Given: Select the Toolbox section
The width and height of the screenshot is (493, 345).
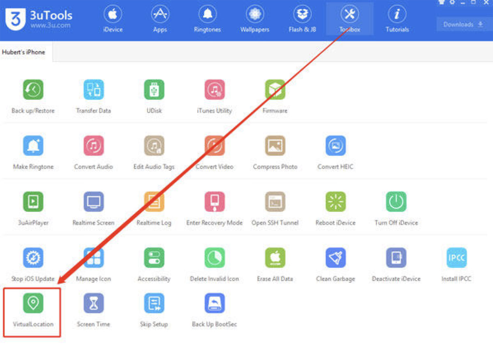Looking at the screenshot, I should tap(350, 19).
